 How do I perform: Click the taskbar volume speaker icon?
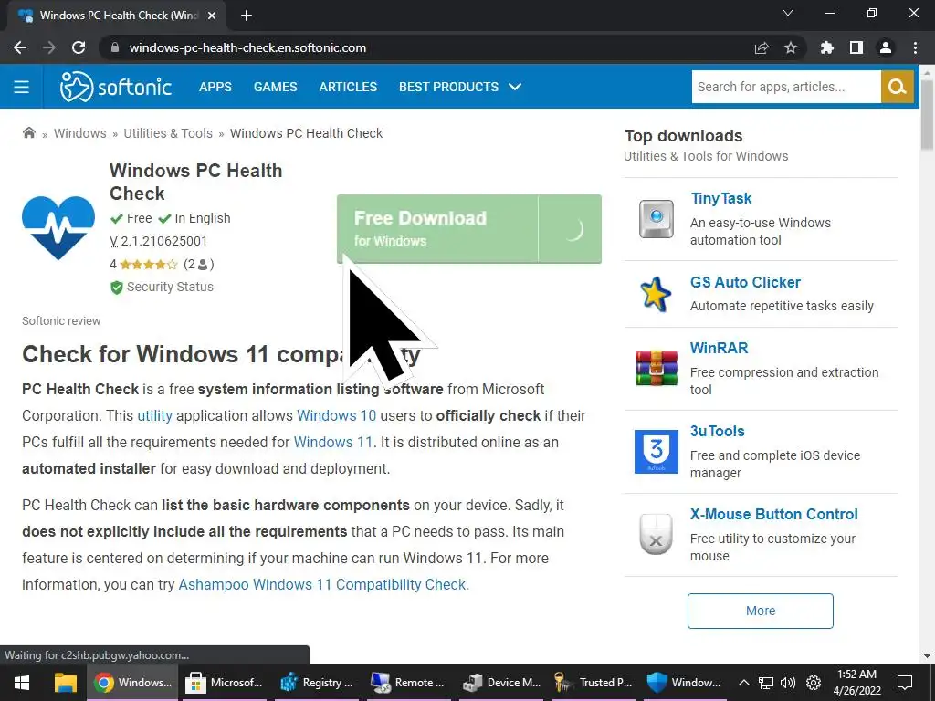[788, 683]
